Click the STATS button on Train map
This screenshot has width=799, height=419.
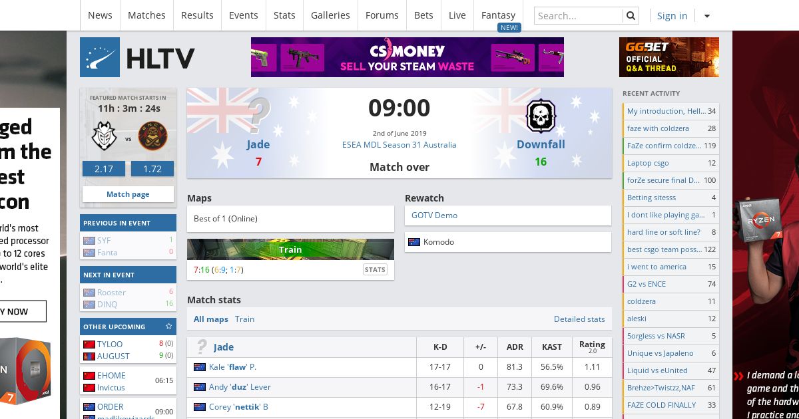[375, 269]
